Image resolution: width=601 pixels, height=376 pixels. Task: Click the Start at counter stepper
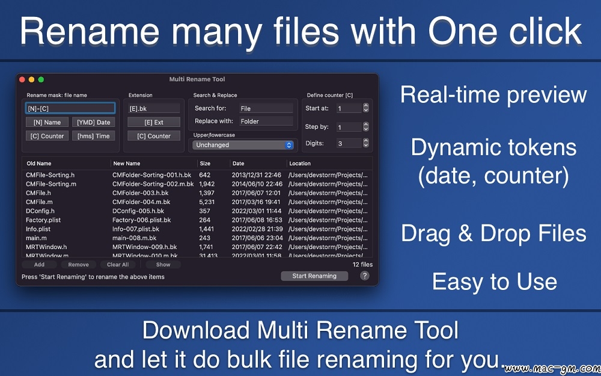coord(365,108)
